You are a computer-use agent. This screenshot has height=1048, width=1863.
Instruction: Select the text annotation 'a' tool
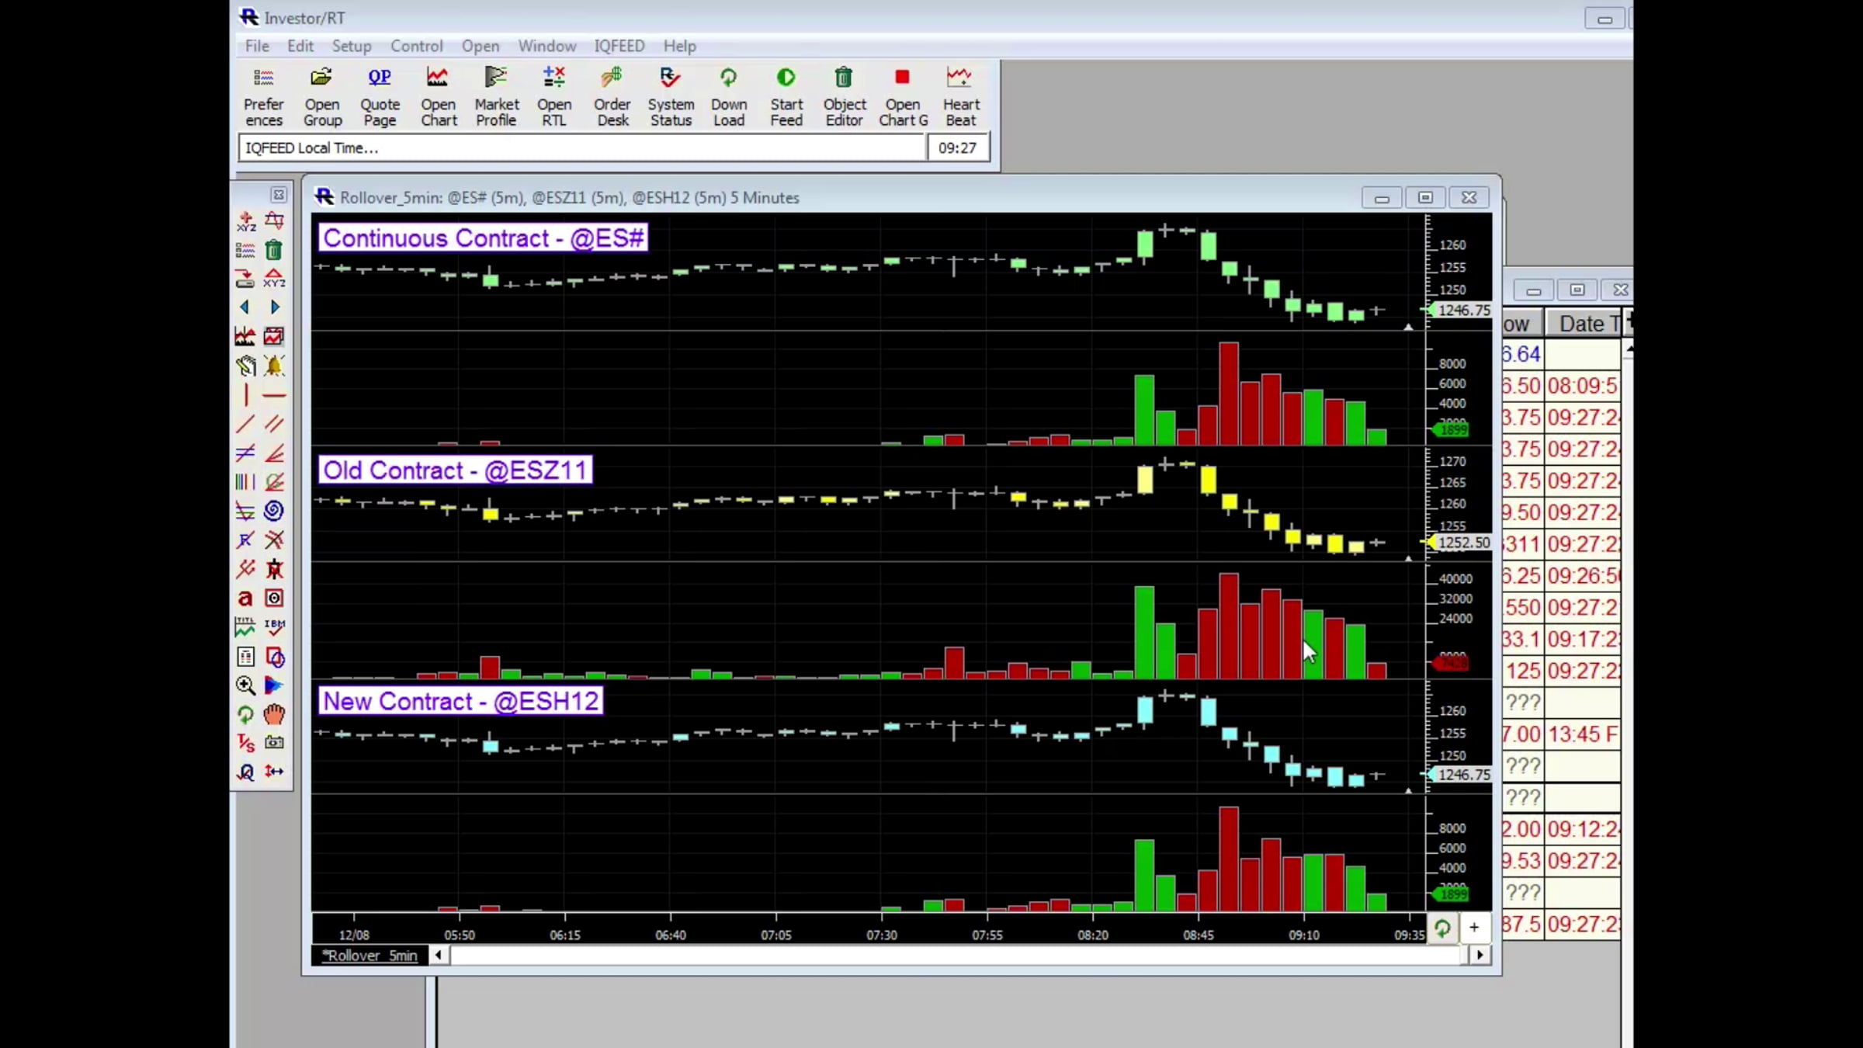(x=245, y=598)
